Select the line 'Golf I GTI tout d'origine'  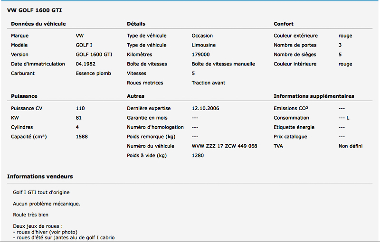(x=41, y=192)
